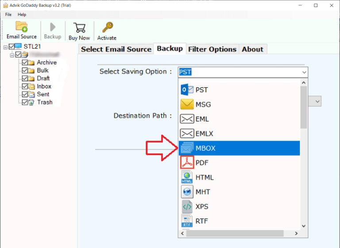Select the MBOX stacked mail icon

click(x=187, y=148)
